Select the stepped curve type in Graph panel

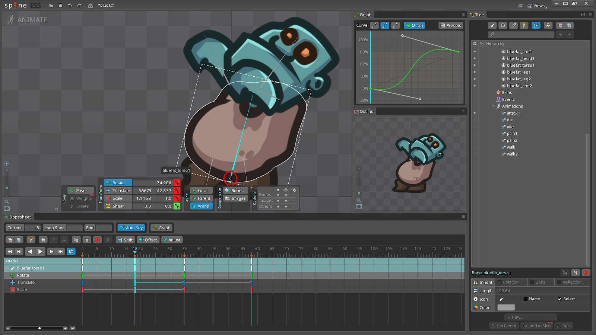[x=395, y=25]
